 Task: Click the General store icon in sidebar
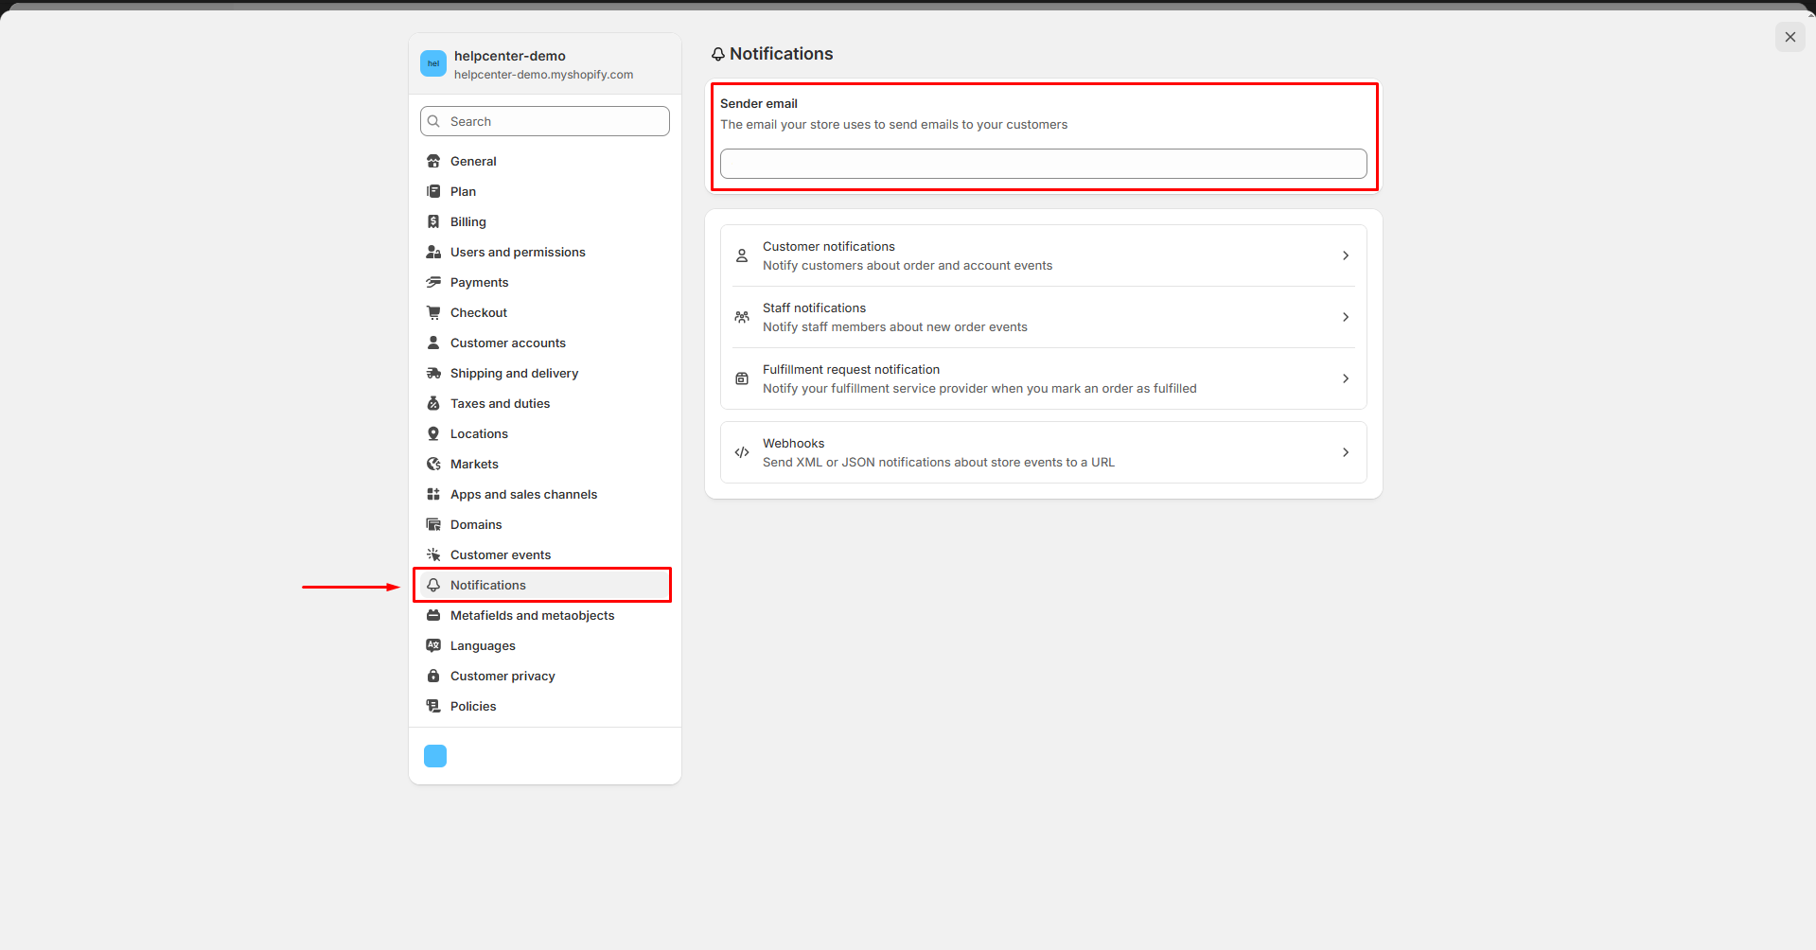coord(433,161)
